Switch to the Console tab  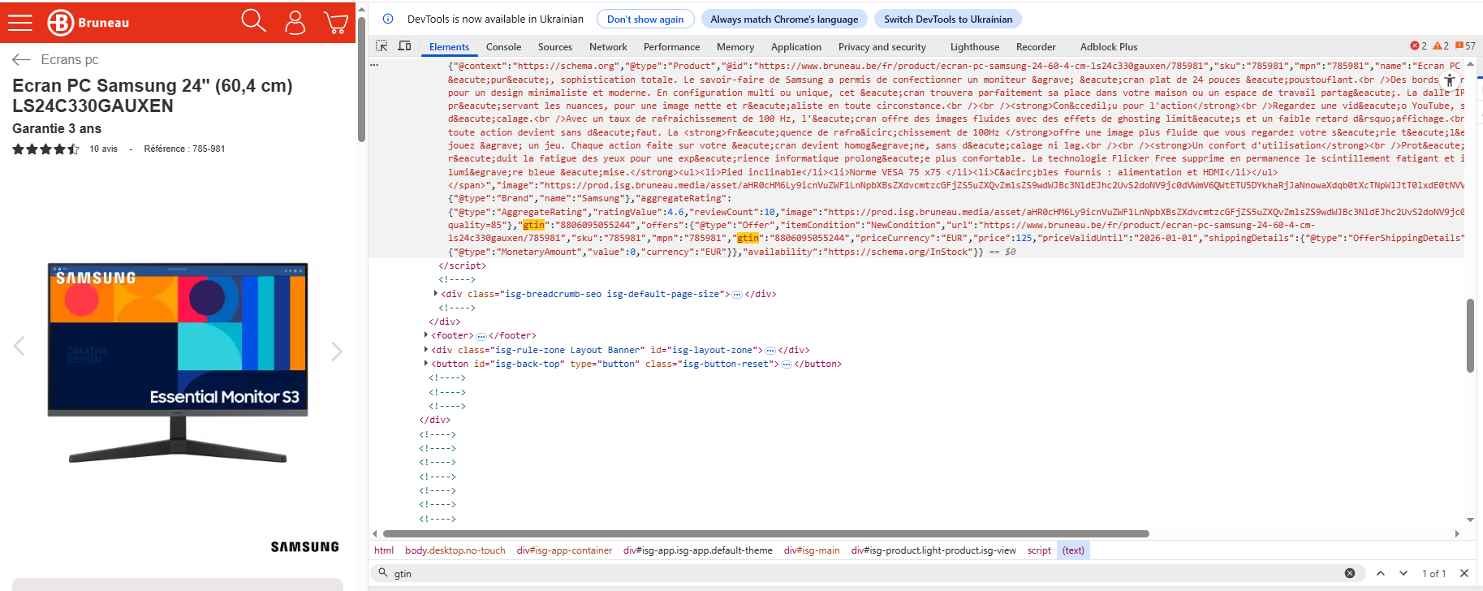503,47
